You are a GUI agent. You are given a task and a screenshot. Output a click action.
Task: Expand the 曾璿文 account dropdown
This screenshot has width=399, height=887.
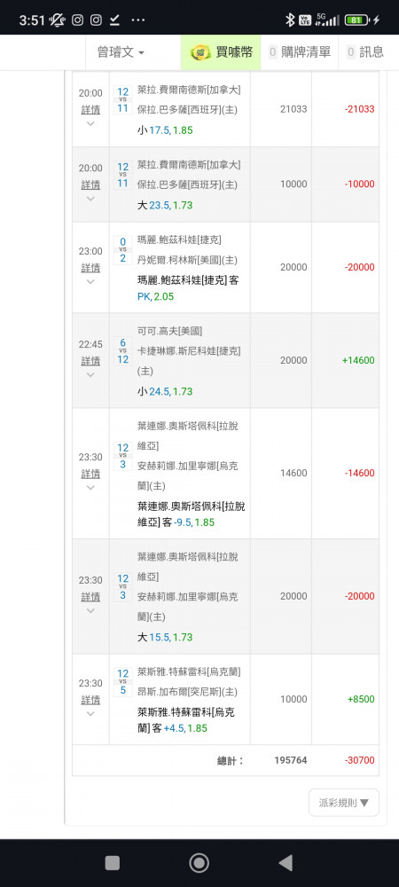[121, 52]
